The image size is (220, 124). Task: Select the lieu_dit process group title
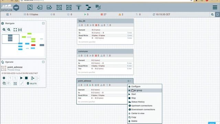click(82, 21)
